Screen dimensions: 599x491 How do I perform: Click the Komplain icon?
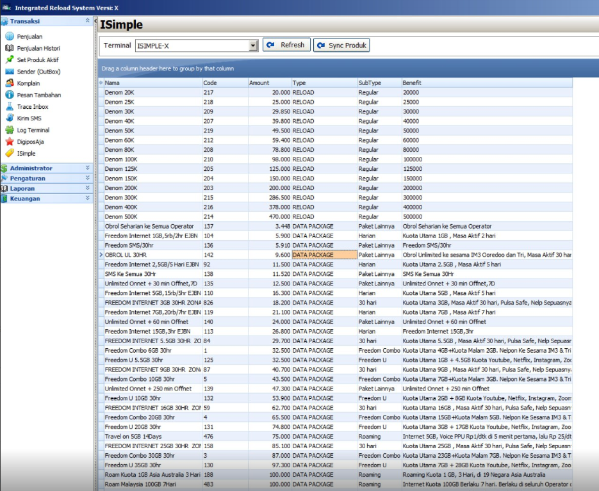click(x=10, y=83)
